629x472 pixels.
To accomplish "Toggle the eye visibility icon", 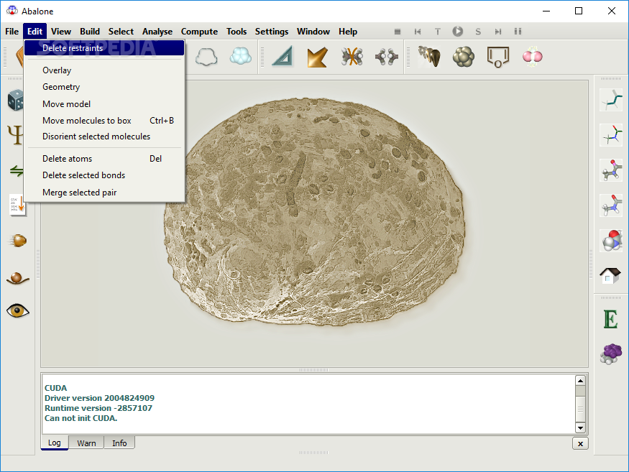I will pyautogui.click(x=18, y=311).
